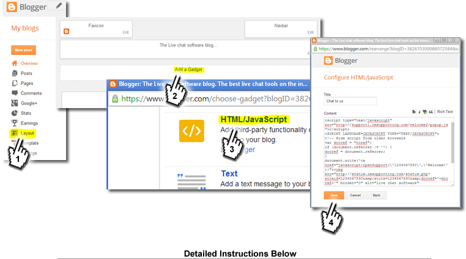This screenshot has width=466, height=259.
Task: Click the Posts icon in sidebar
Action: click(x=15, y=73)
